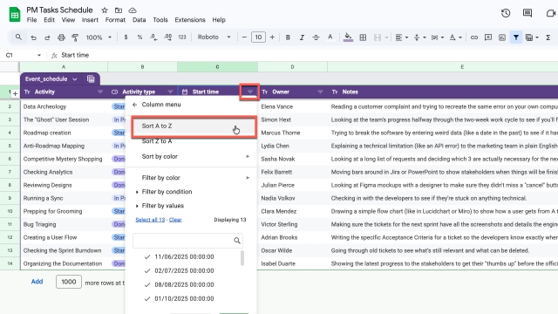Decrease decimal places
The height and width of the screenshot is (314, 558).
click(x=153, y=37)
